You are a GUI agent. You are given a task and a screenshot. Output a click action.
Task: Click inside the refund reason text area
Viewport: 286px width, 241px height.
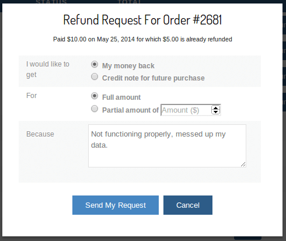pyautogui.click(x=167, y=146)
